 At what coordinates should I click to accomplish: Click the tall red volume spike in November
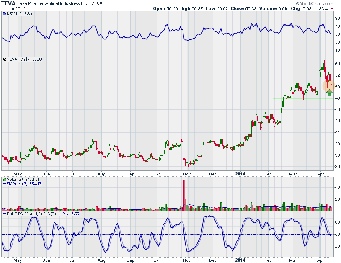coord(184,193)
